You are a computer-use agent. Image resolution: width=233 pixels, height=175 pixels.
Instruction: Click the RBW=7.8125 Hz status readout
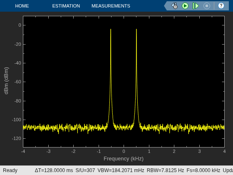coord(166,170)
